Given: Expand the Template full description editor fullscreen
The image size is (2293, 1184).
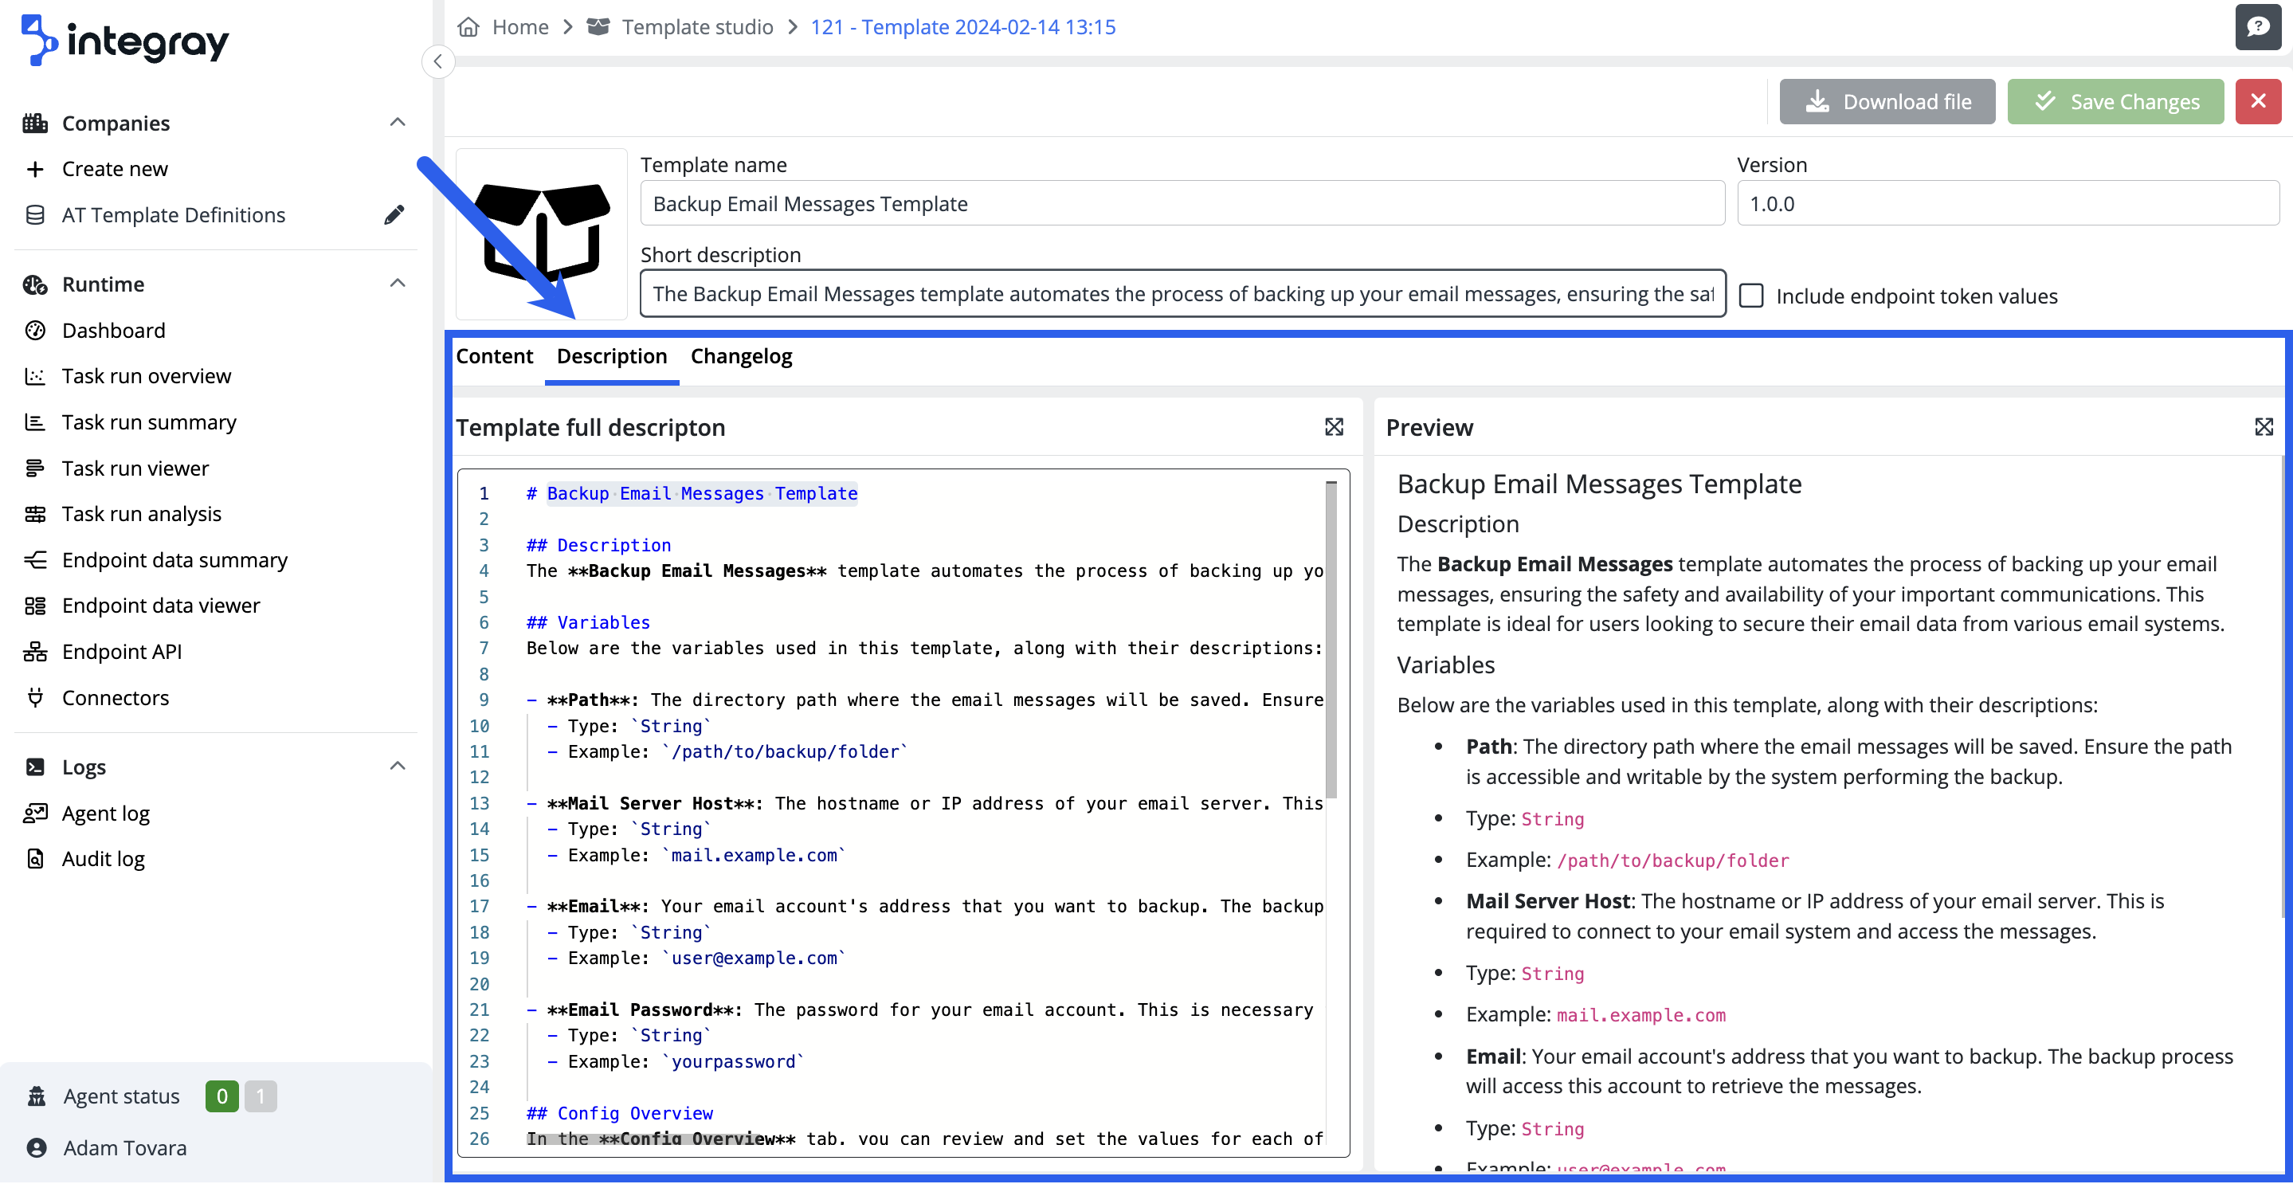Looking at the screenshot, I should click(x=1334, y=427).
